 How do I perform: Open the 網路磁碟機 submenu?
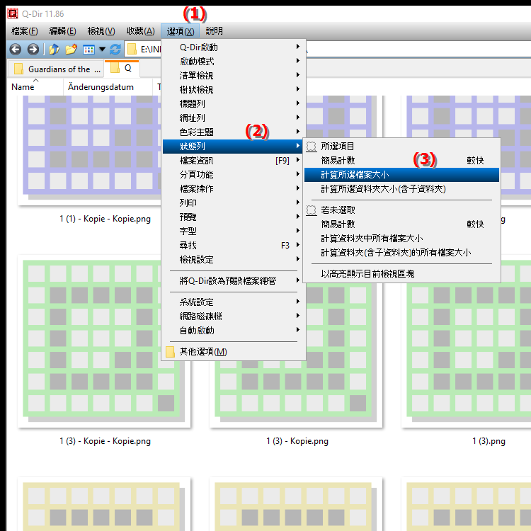(x=234, y=316)
